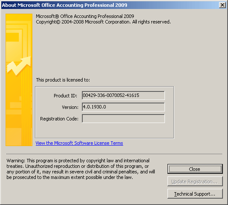Image resolution: width=228 pixels, height=205 pixels.
Task: Click the empty area below Registration Code
Action: (x=104, y=130)
